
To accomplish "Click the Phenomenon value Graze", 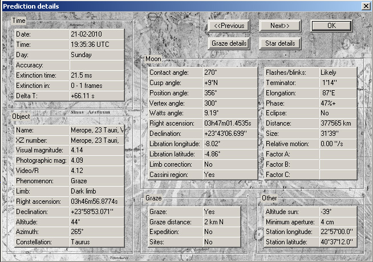I will (x=97, y=181).
